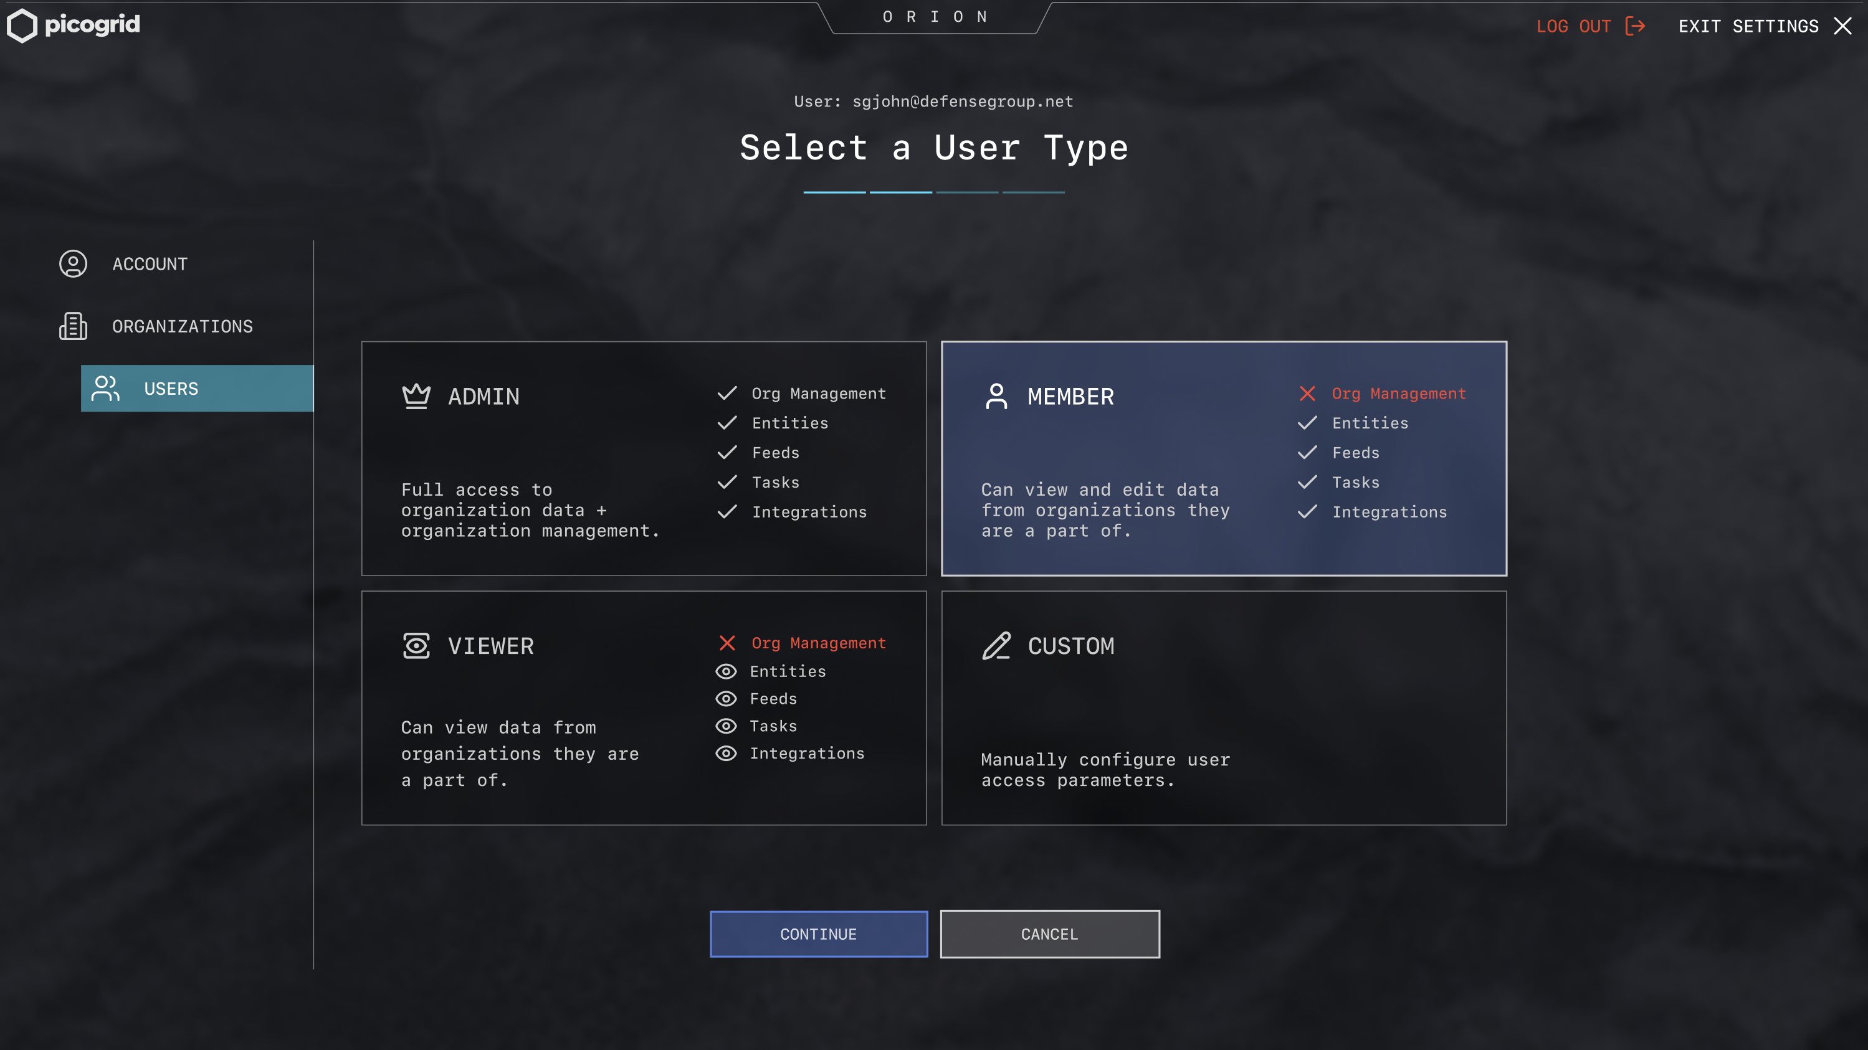The image size is (1868, 1050).
Task: Open the Account settings section
Action: tap(150, 264)
